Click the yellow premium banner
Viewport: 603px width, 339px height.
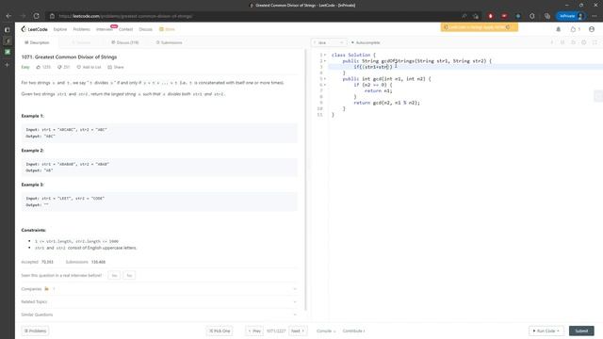pyautogui.click(x=480, y=27)
